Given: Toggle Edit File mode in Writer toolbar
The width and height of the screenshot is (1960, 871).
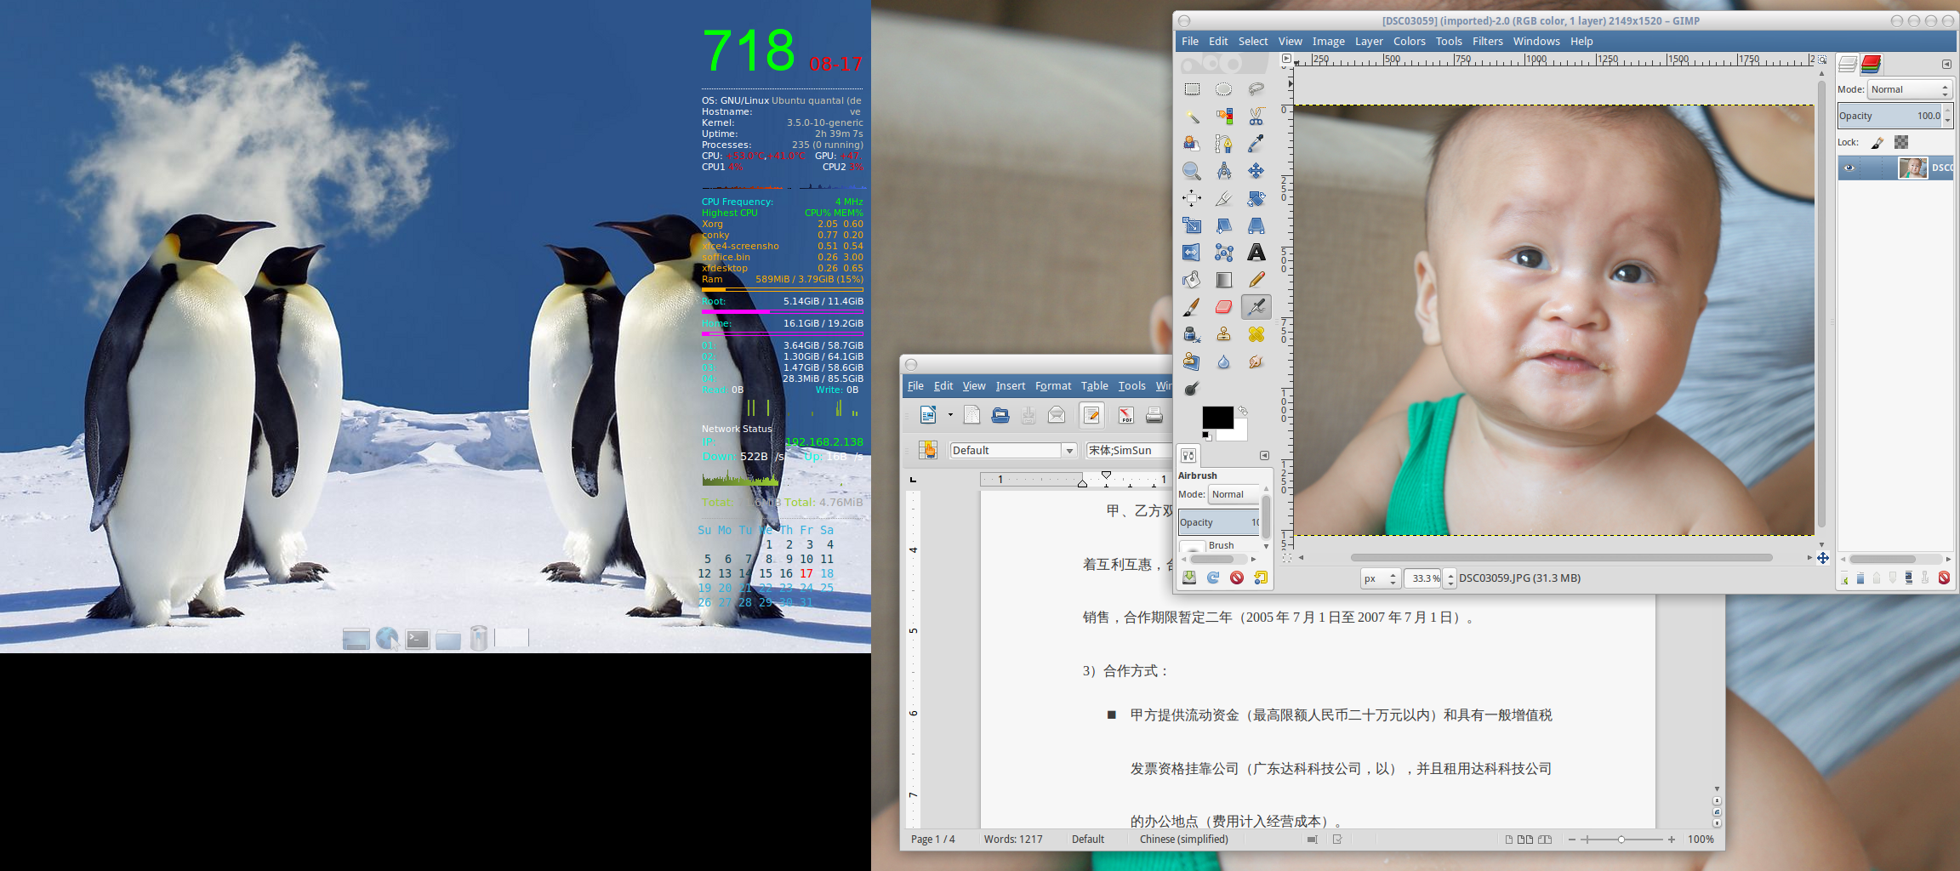Looking at the screenshot, I should [1092, 415].
